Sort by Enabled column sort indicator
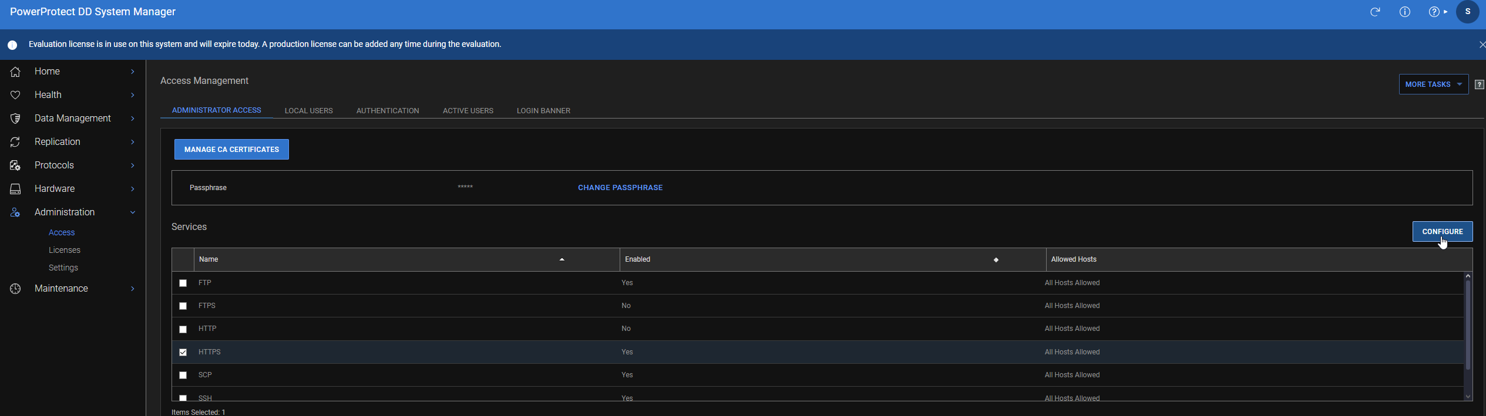This screenshot has height=416, width=1486. 996,259
